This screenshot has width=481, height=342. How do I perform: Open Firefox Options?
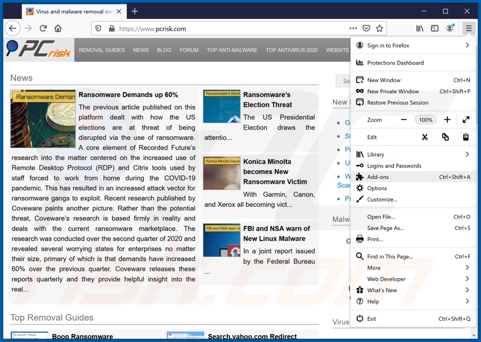413,188
